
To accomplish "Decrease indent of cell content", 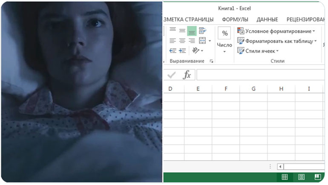I will click(173, 50).
